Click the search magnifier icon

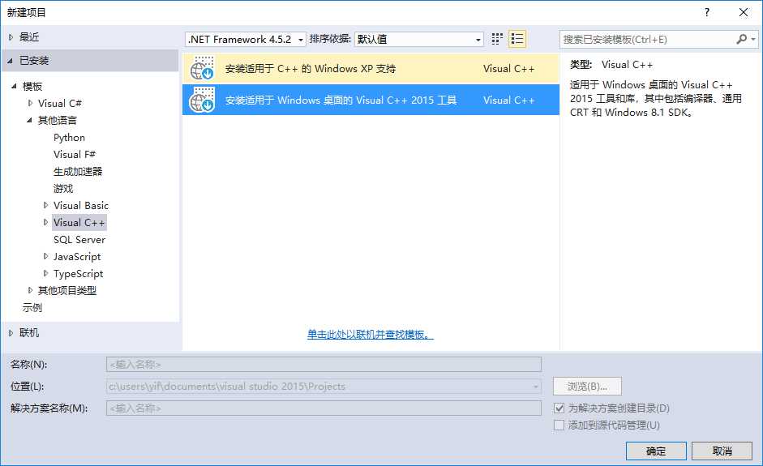[x=741, y=39]
